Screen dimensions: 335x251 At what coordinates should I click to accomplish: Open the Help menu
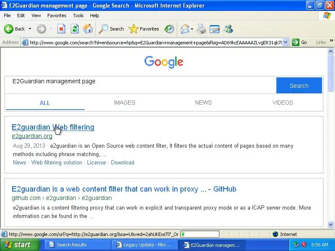pyautogui.click(x=95, y=15)
